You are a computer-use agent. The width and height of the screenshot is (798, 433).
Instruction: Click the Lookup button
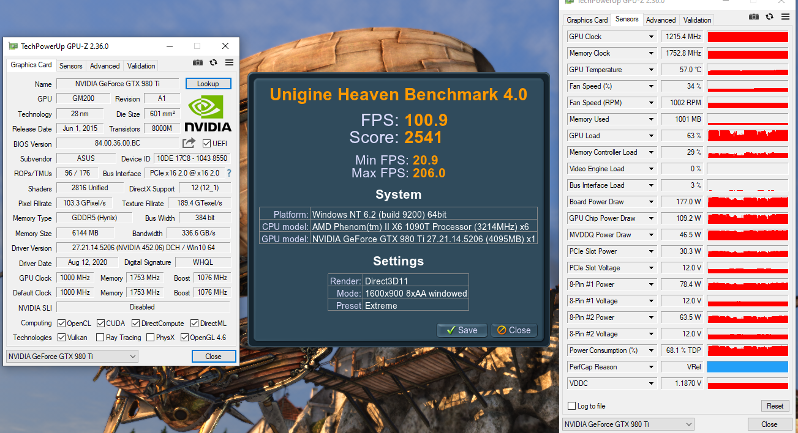(208, 84)
